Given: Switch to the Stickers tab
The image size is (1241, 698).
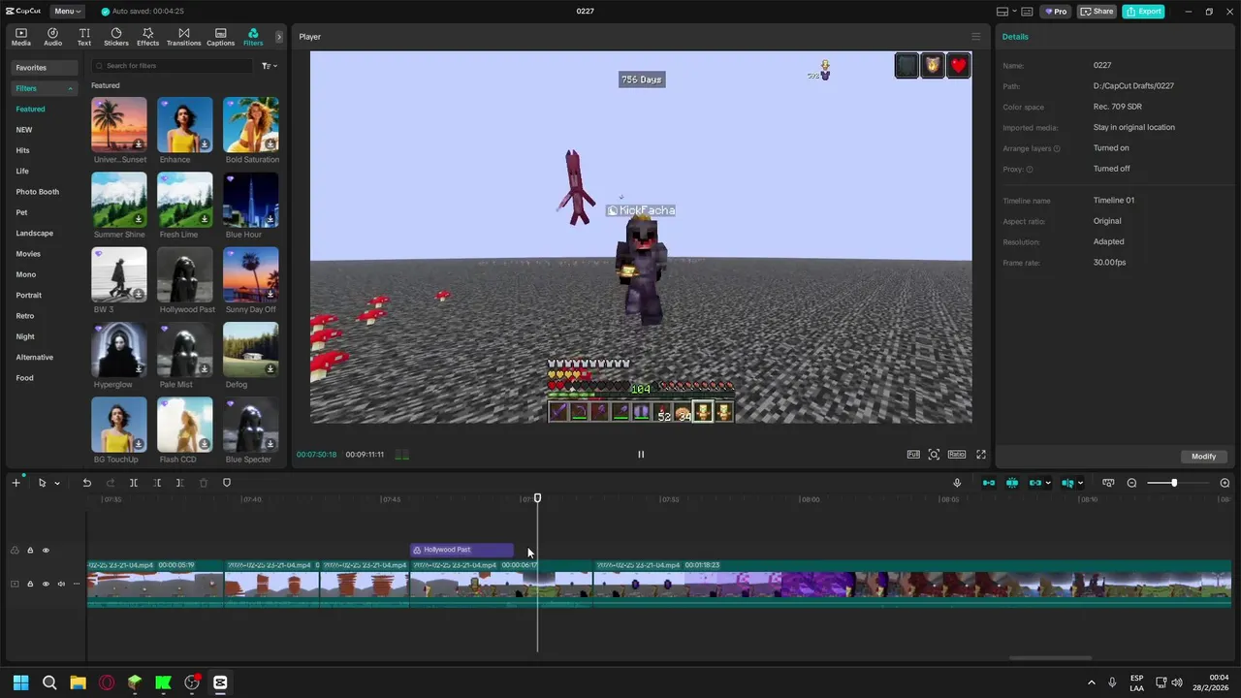Looking at the screenshot, I should tap(116, 37).
